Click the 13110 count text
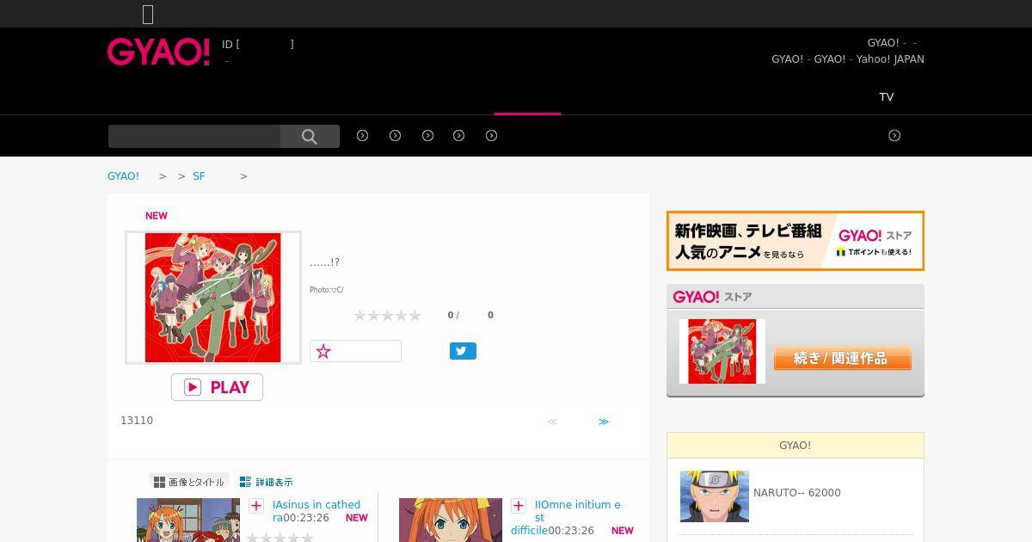The width and height of the screenshot is (1032, 542). (x=137, y=421)
